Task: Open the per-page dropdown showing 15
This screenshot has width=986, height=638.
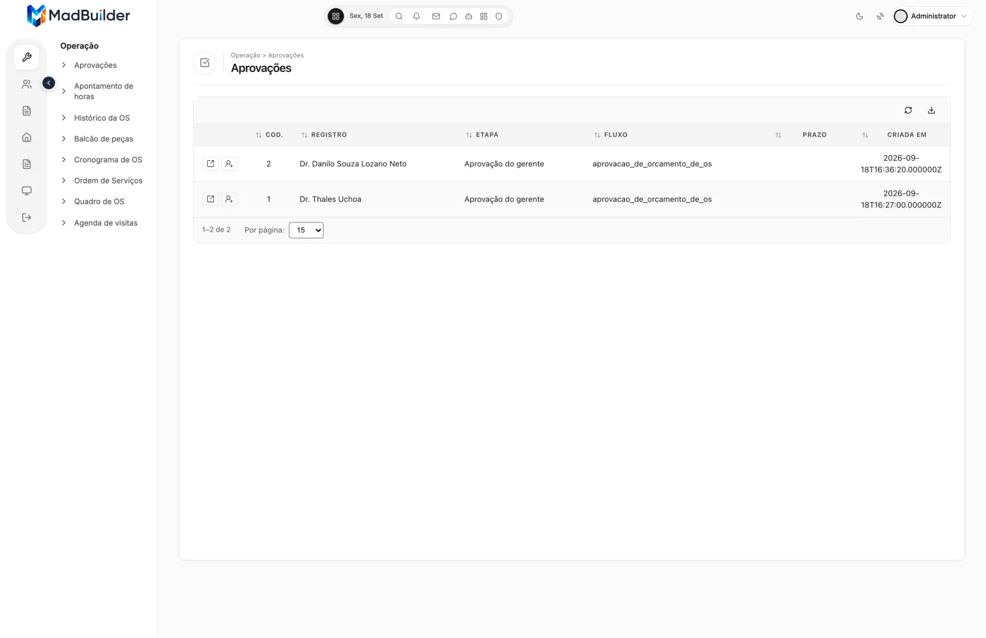Action: pos(306,230)
